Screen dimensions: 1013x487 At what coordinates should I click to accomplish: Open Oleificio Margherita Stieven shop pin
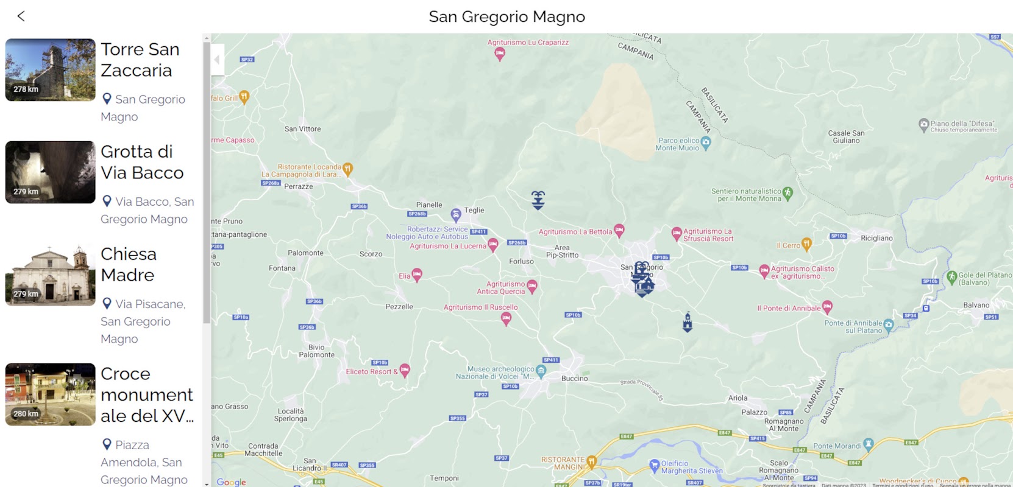pyautogui.click(x=655, y=466)
